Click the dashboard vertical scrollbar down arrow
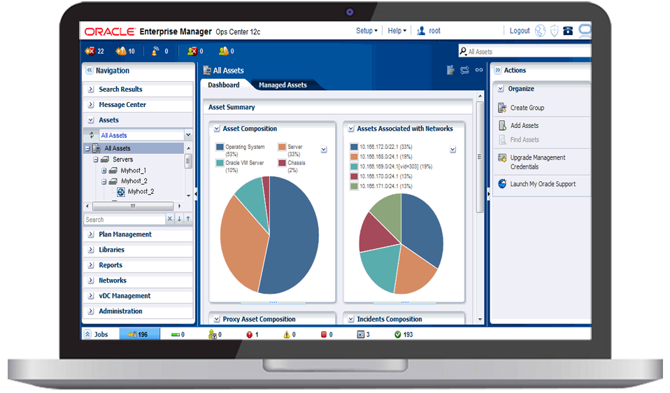Image resolution: width=670 pixels, height=393 pixels. (480, 319)
